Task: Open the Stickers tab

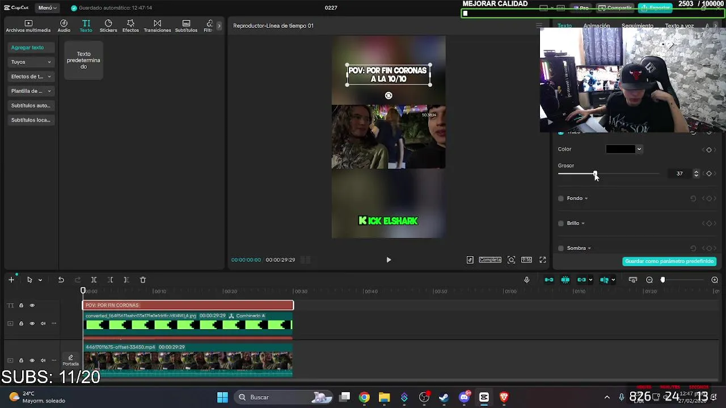Action: coord(108,26)
